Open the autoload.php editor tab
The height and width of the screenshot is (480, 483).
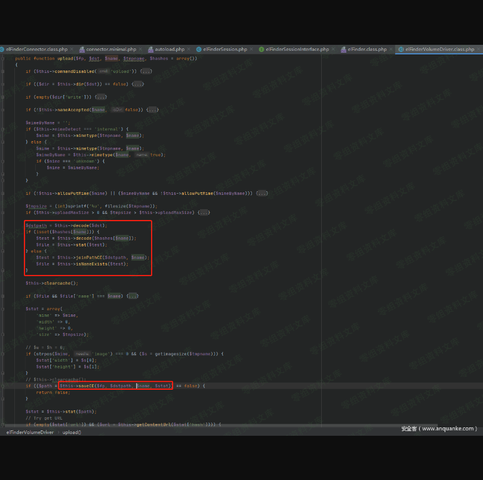tap(169, 49)
